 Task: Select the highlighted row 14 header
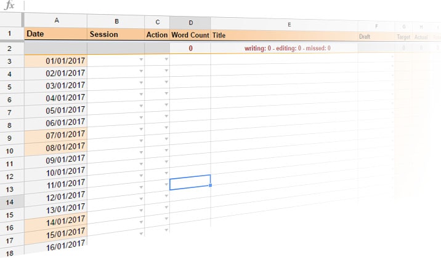coord(10,202)
